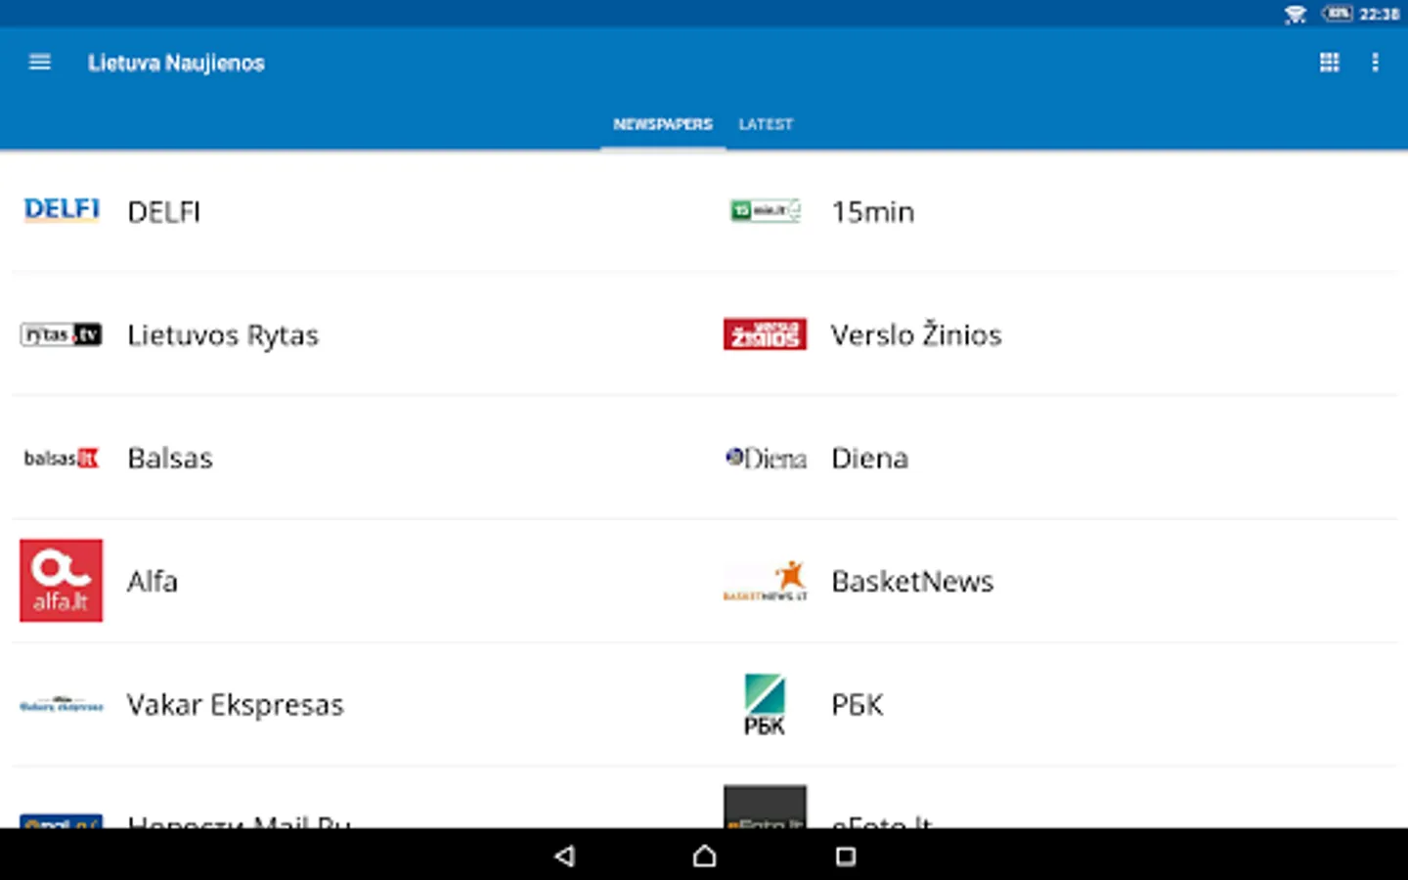The image size is (1408, 880).
Task: Tap the DELFI logo icon
Action: tap(62, 210)
